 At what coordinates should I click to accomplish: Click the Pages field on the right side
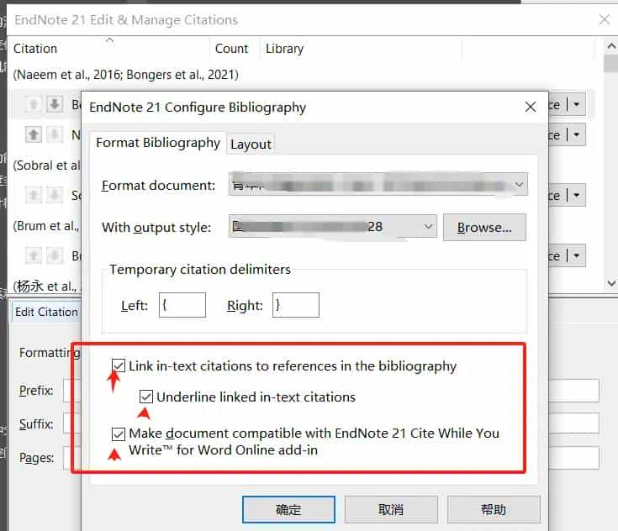pos(573,457)
